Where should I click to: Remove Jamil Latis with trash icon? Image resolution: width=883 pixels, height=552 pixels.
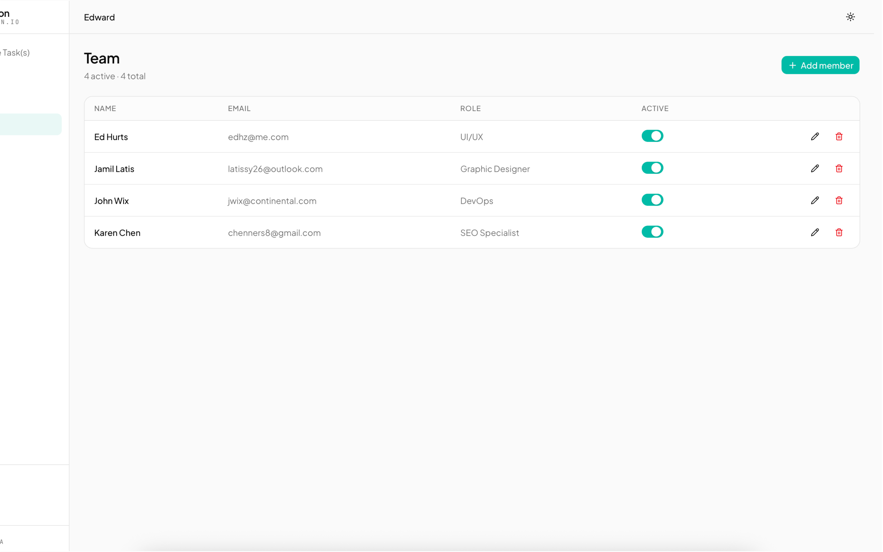(839, 168)
